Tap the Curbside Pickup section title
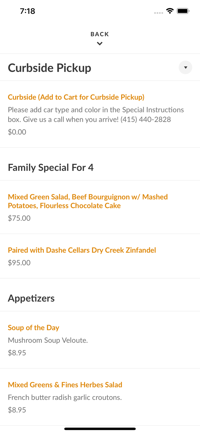 (49, 68)
